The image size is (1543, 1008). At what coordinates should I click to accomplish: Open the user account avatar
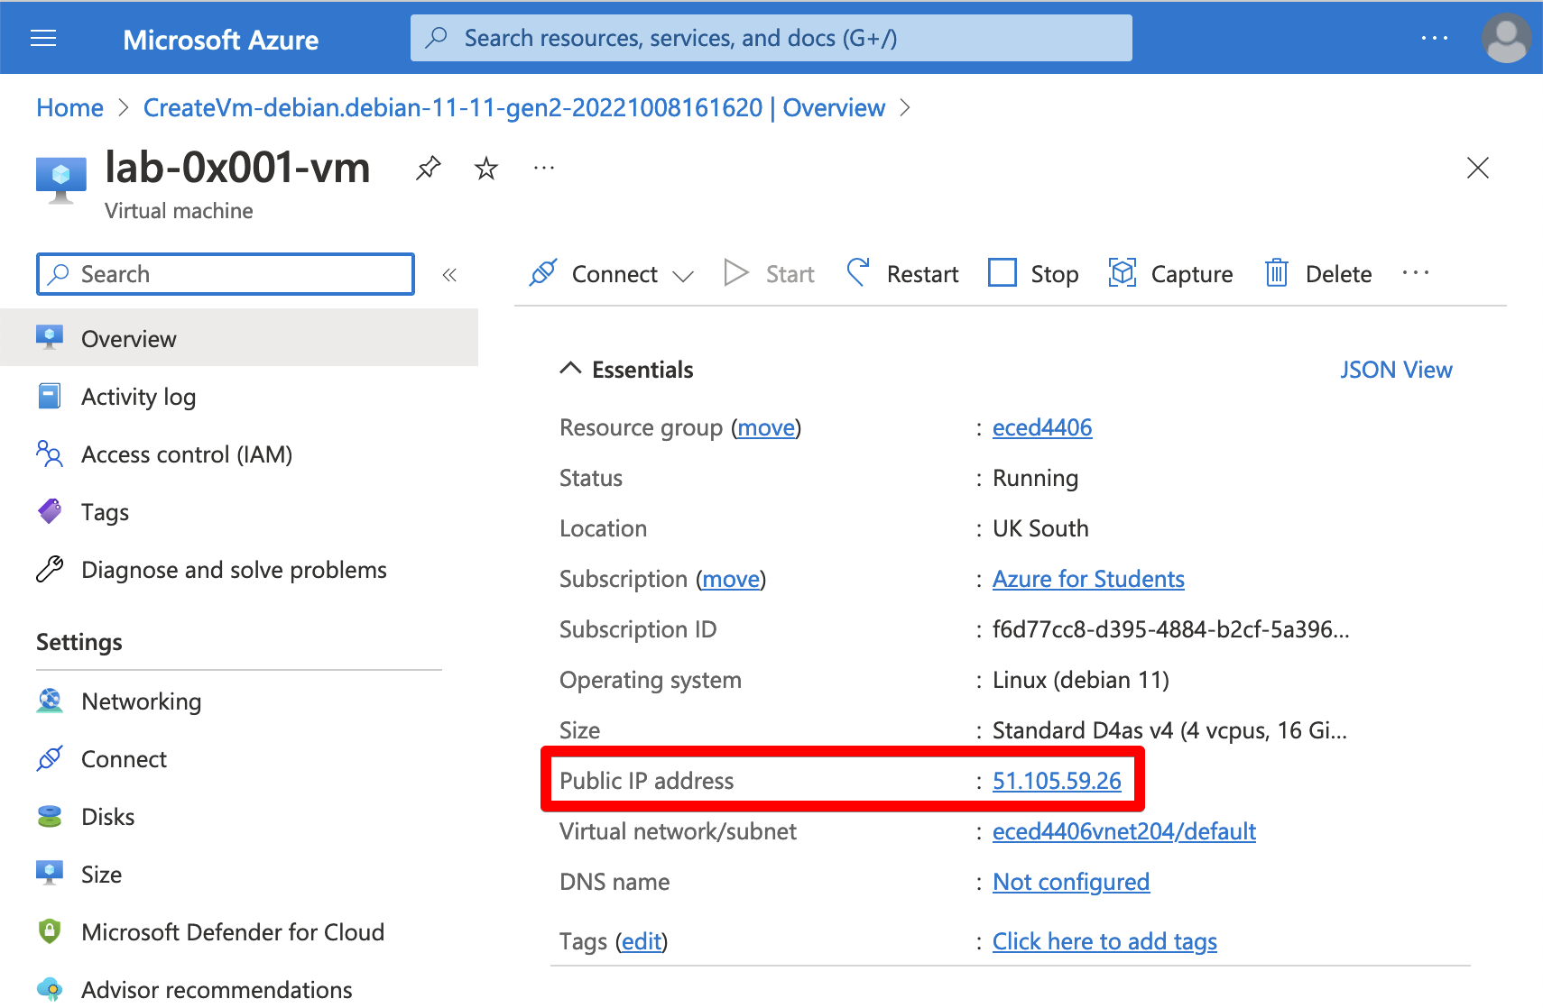tap(1505, 38)
